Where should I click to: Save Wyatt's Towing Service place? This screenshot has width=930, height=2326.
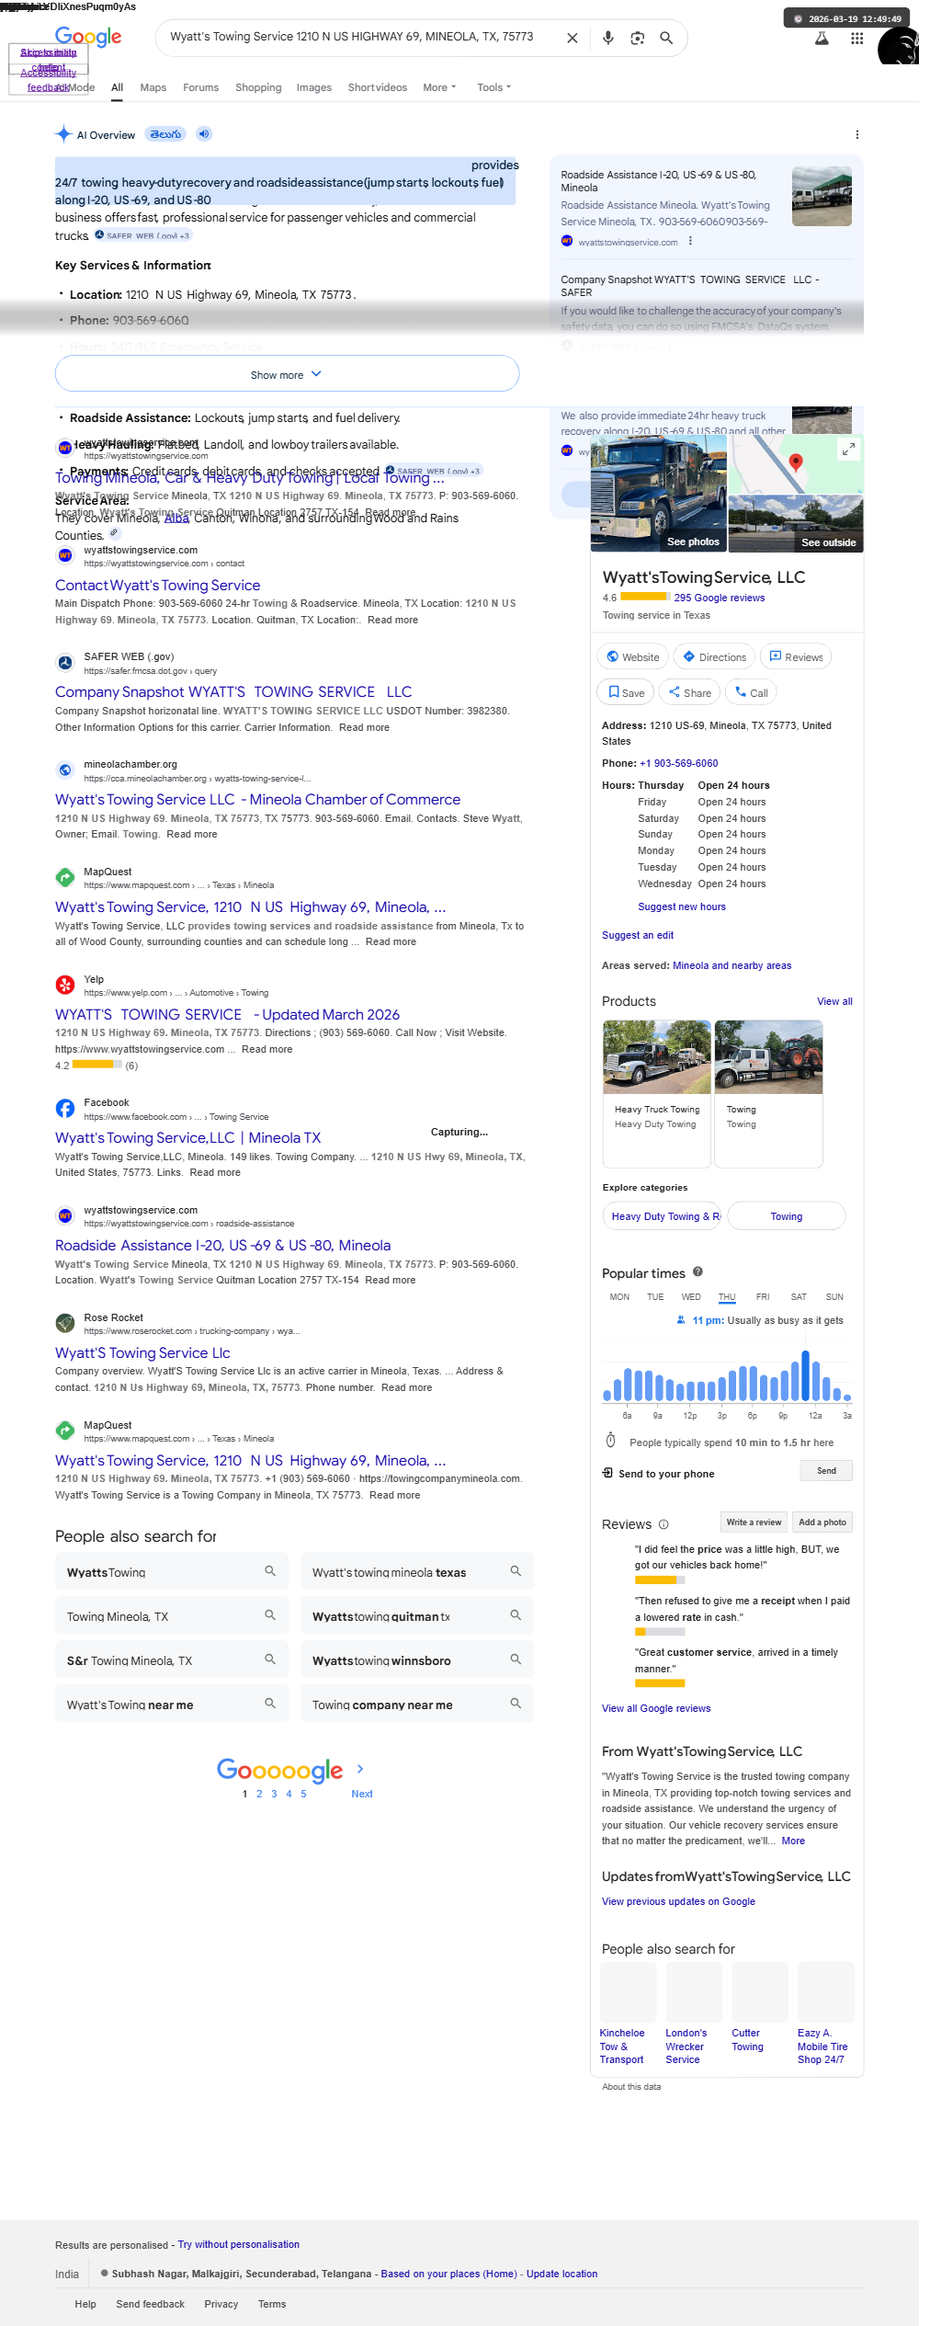pos(626,692)
